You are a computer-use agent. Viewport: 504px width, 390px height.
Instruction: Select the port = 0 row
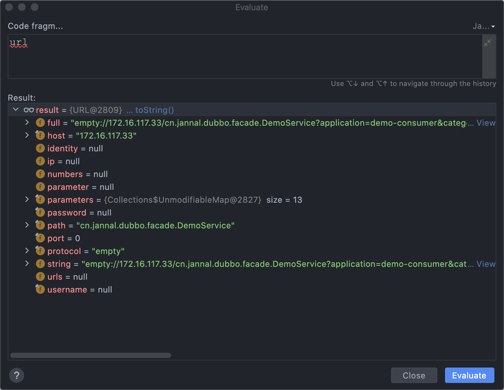252,238
